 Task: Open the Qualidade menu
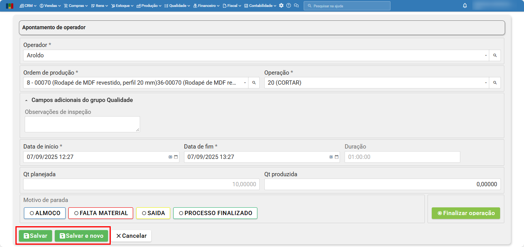click(x=177, y=6)
